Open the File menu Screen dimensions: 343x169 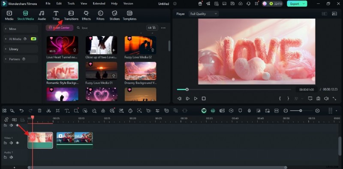[48, 3]
